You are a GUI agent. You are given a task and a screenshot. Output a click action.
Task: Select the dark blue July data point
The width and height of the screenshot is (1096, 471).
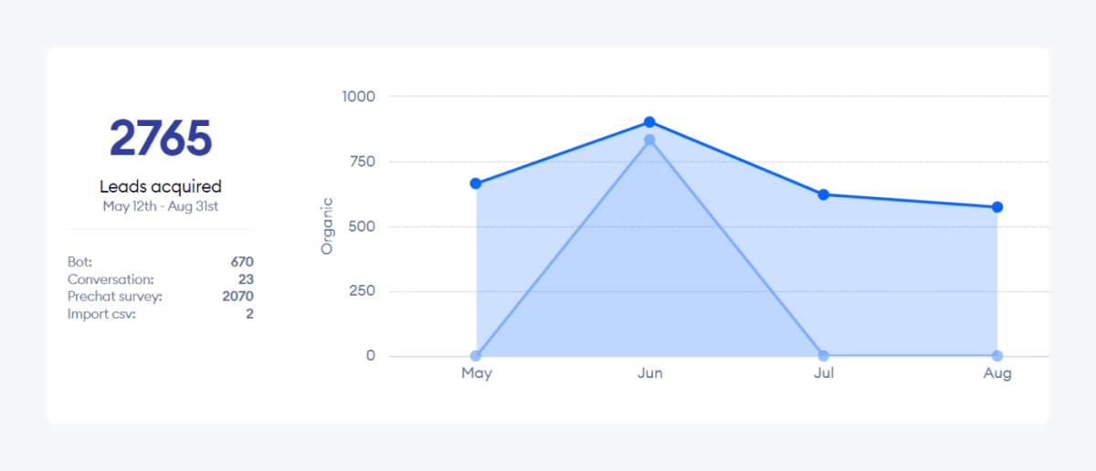click(824, 194)
